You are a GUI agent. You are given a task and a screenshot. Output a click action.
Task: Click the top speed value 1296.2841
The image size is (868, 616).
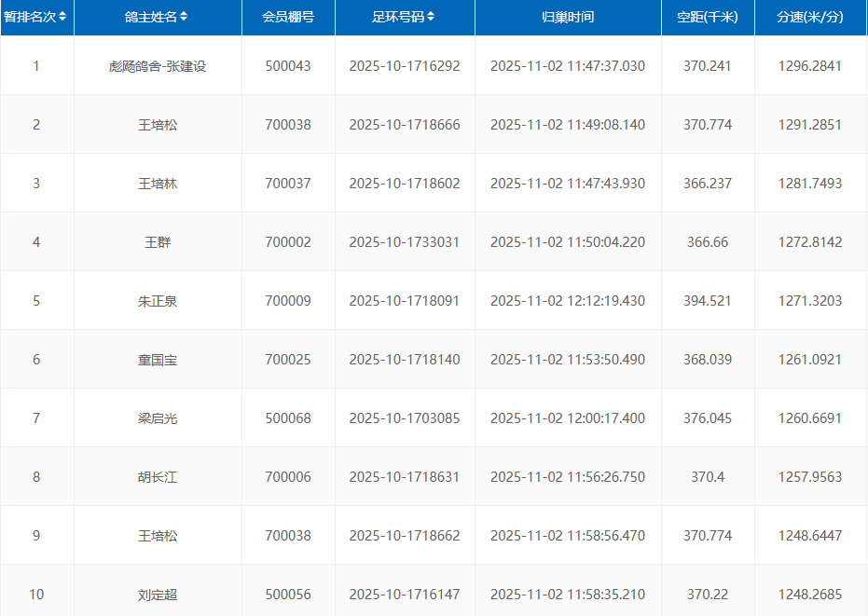click(809, 66)
